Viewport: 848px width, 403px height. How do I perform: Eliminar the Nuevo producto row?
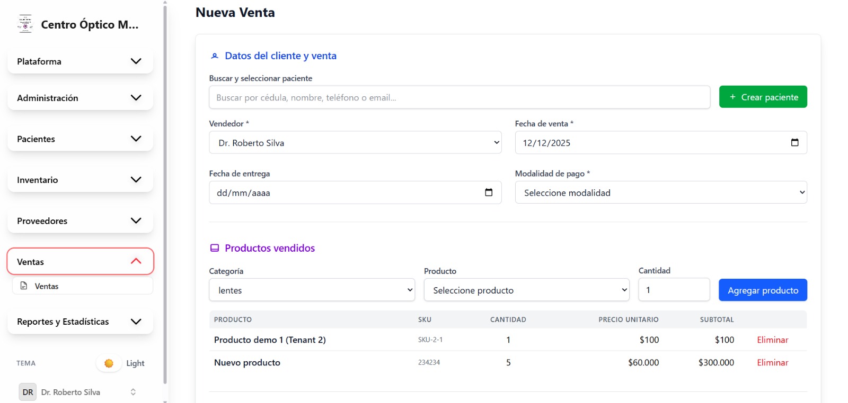point(772,362)
